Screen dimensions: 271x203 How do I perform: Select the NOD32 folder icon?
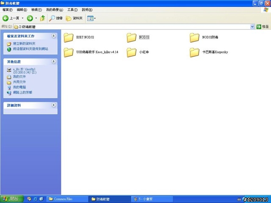tap(131, 38)
